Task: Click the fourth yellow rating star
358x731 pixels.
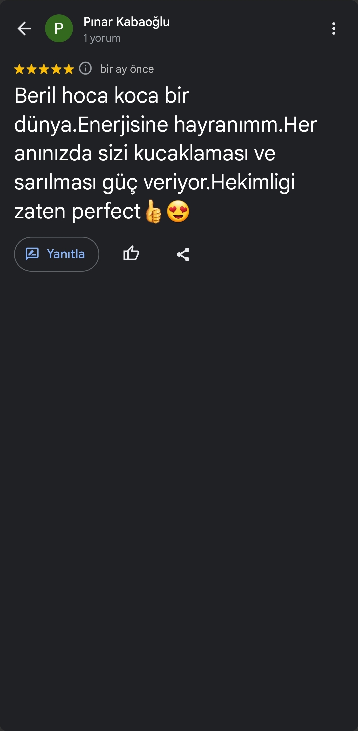Action: click(x=56, y=69)
